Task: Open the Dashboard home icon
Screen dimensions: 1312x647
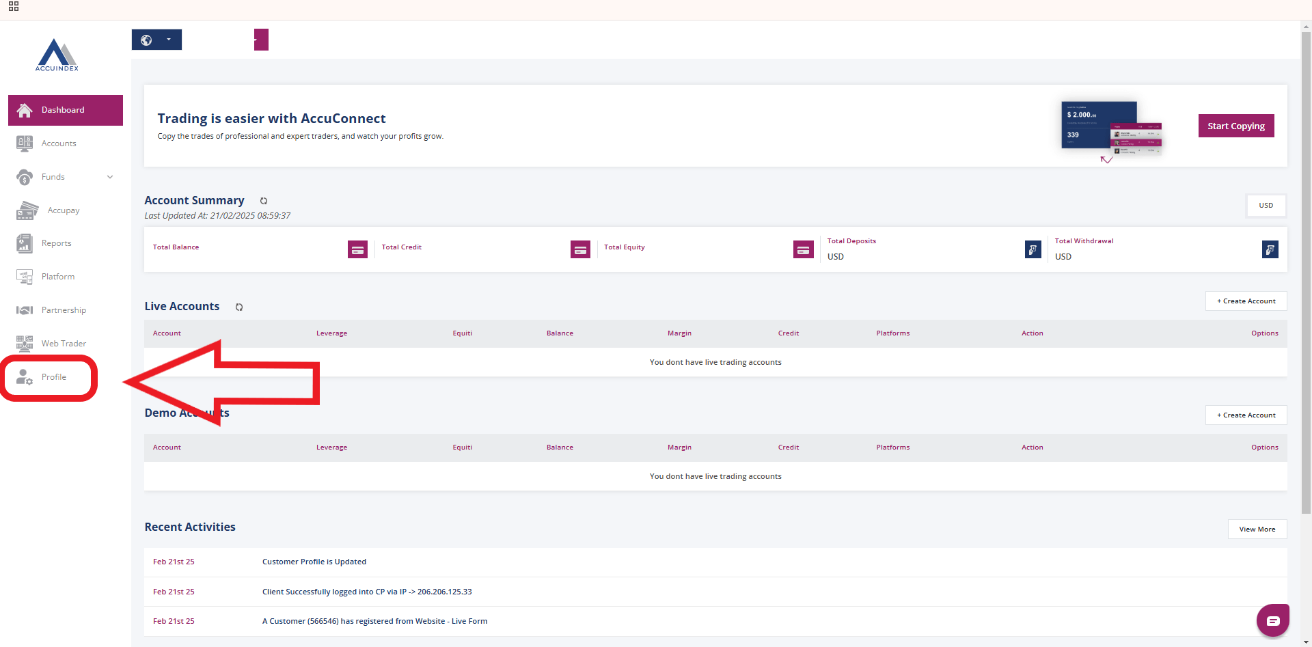Action: 25,110
